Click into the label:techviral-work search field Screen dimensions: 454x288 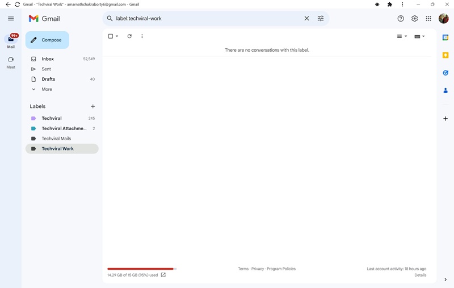(x=208, y=19)
